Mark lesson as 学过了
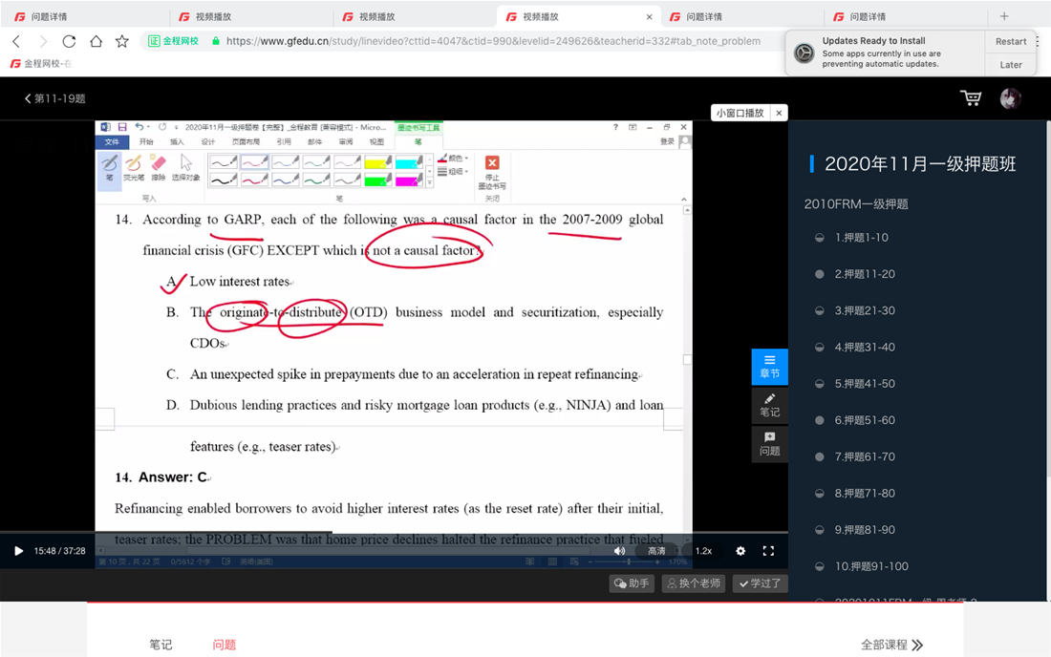 tap(760, 583)
